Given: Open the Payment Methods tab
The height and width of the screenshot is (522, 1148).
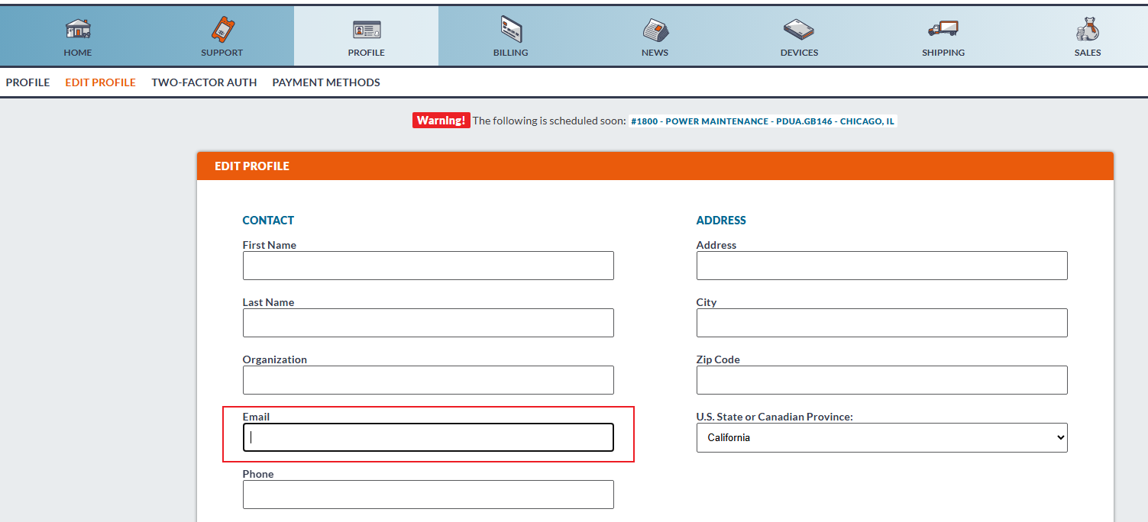Looking at the screenshot, I should tap(326, 82).
